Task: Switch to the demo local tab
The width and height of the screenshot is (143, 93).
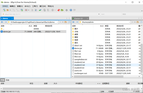Action: (x=7, y=18)
